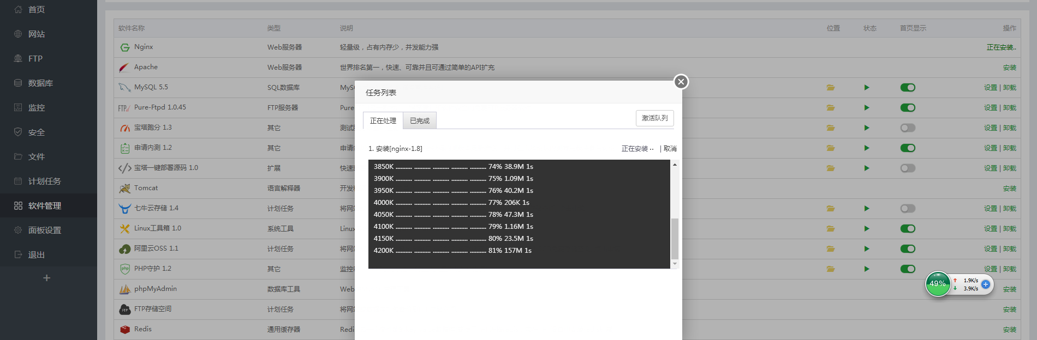Click the 计划任务 calendar icon in sidebar
This screenshot has height=340, width=1037.
point(18,181)
